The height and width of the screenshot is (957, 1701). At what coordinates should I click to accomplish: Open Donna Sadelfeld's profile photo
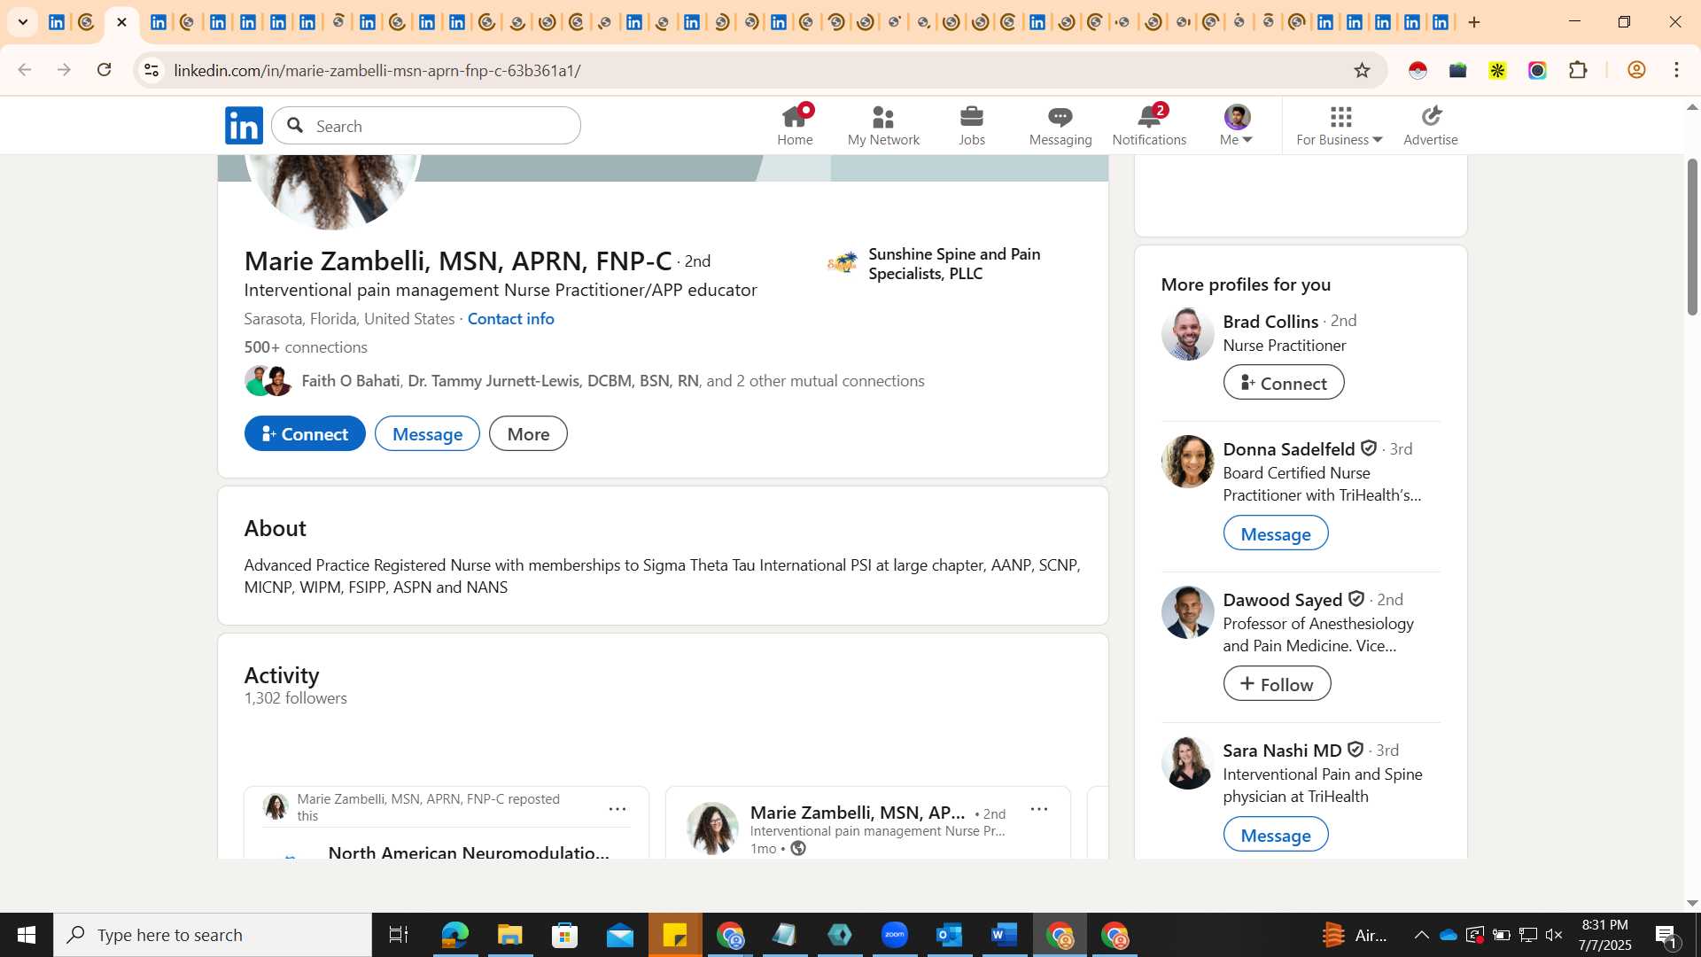tap(1187, 461)
